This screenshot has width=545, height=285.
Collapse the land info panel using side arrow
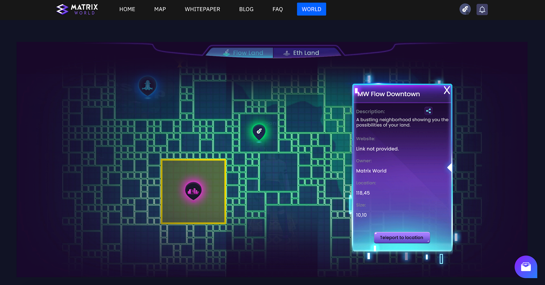(x=450, y=168)
